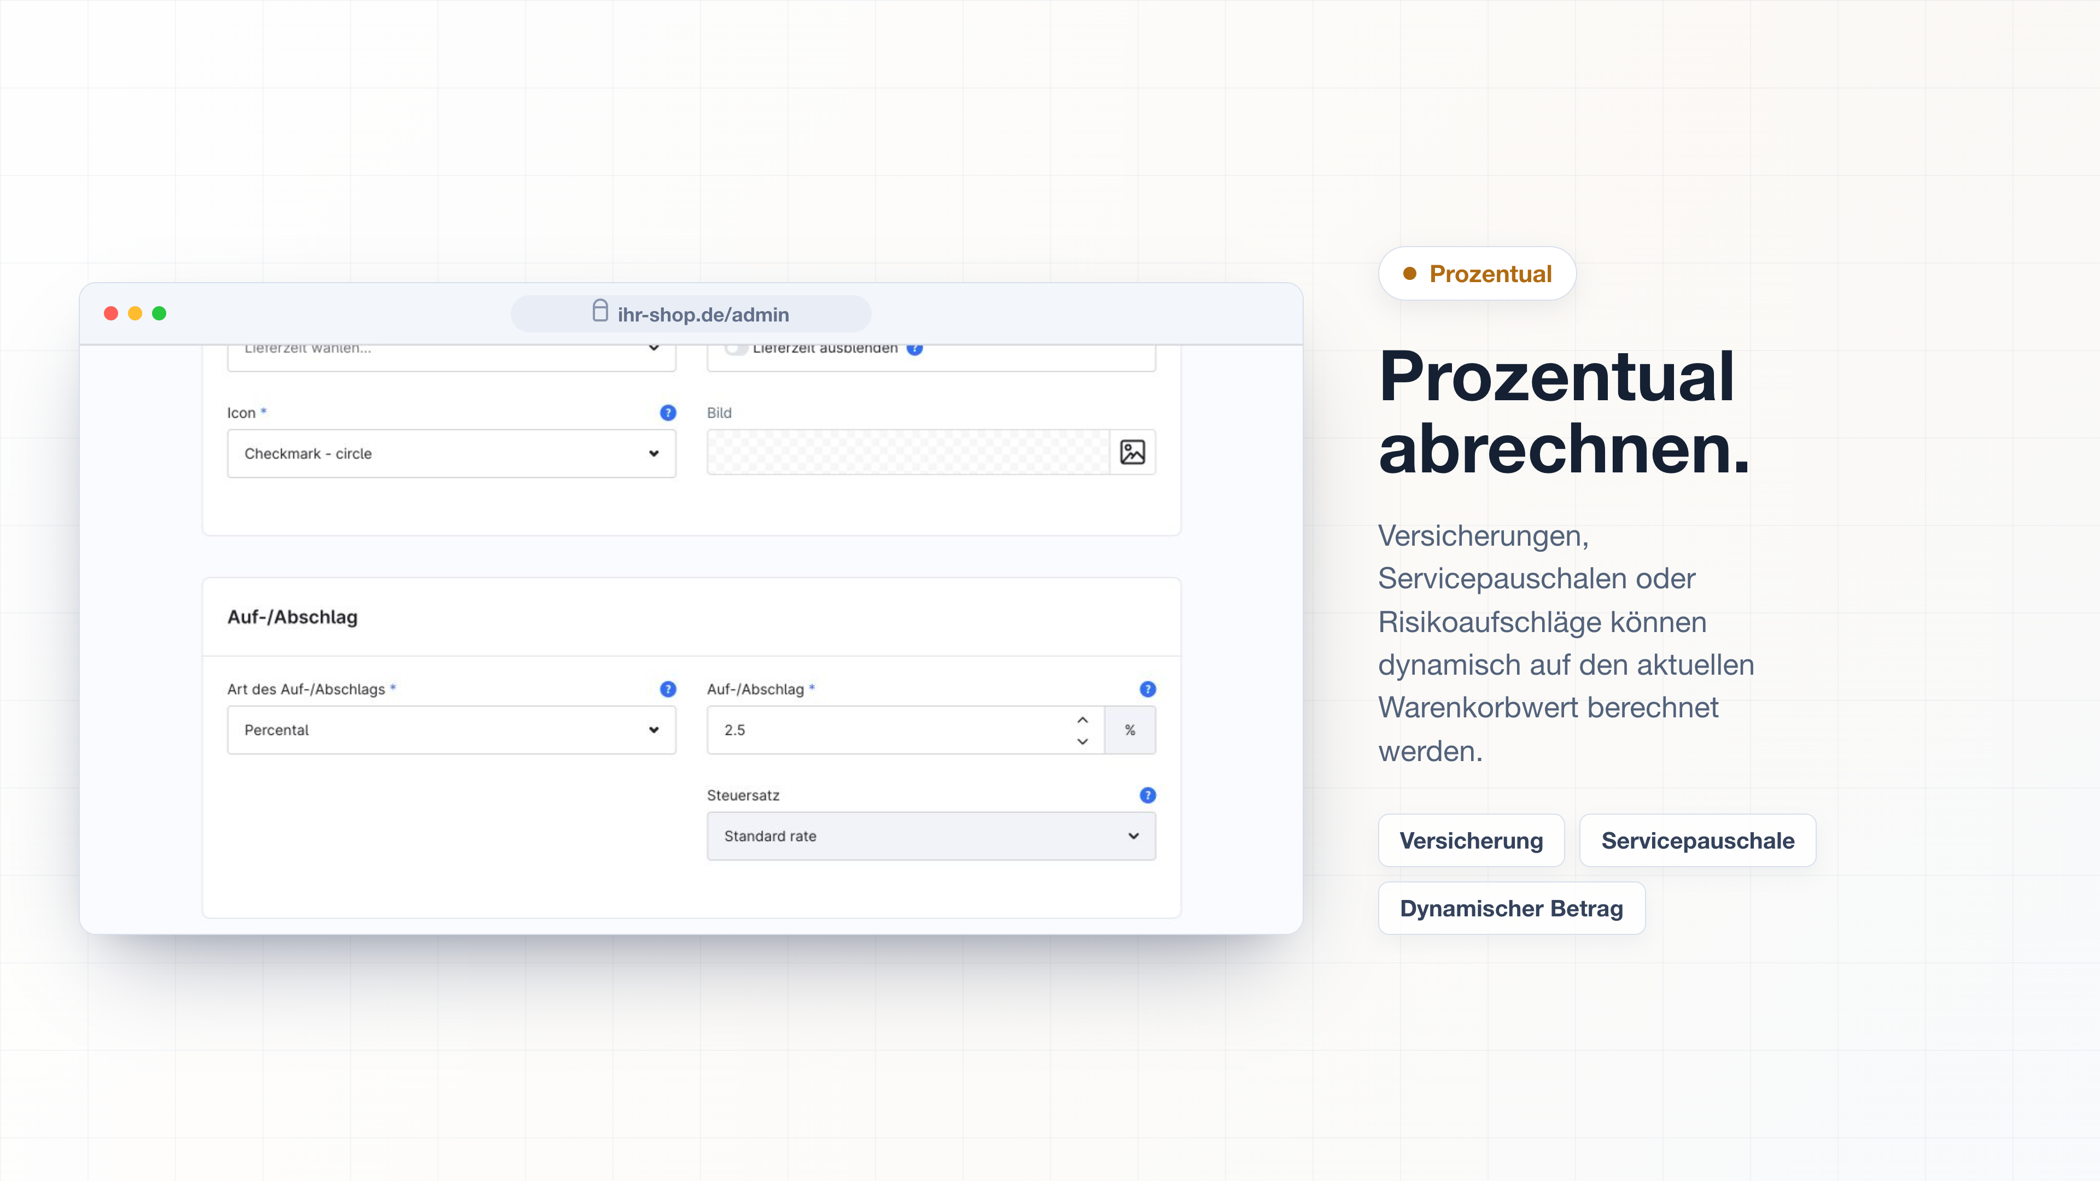Select the Servicepauschale tag
Image resolution: width=2100 pixels, height=1181 pixels.
tap(1697, 840)
